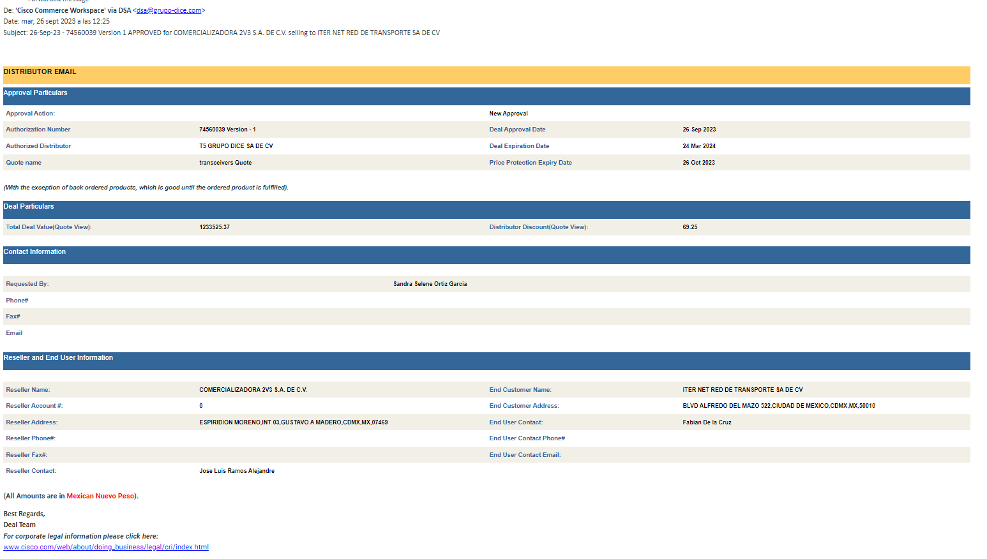Click the Deal Approval Date 26 Sep 2023
The height and width of the screenshot is (559, 987).
(699, 130)
